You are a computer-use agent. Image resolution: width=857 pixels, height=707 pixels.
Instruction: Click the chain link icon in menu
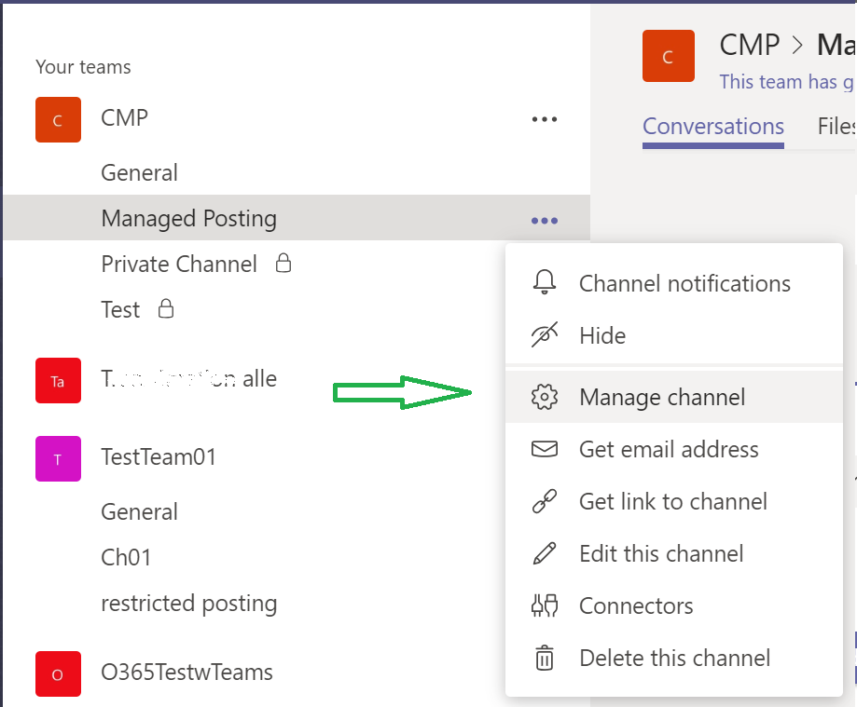(545, 501)
